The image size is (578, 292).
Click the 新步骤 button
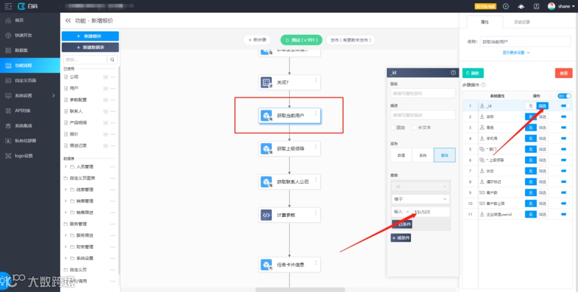point(257,40)
